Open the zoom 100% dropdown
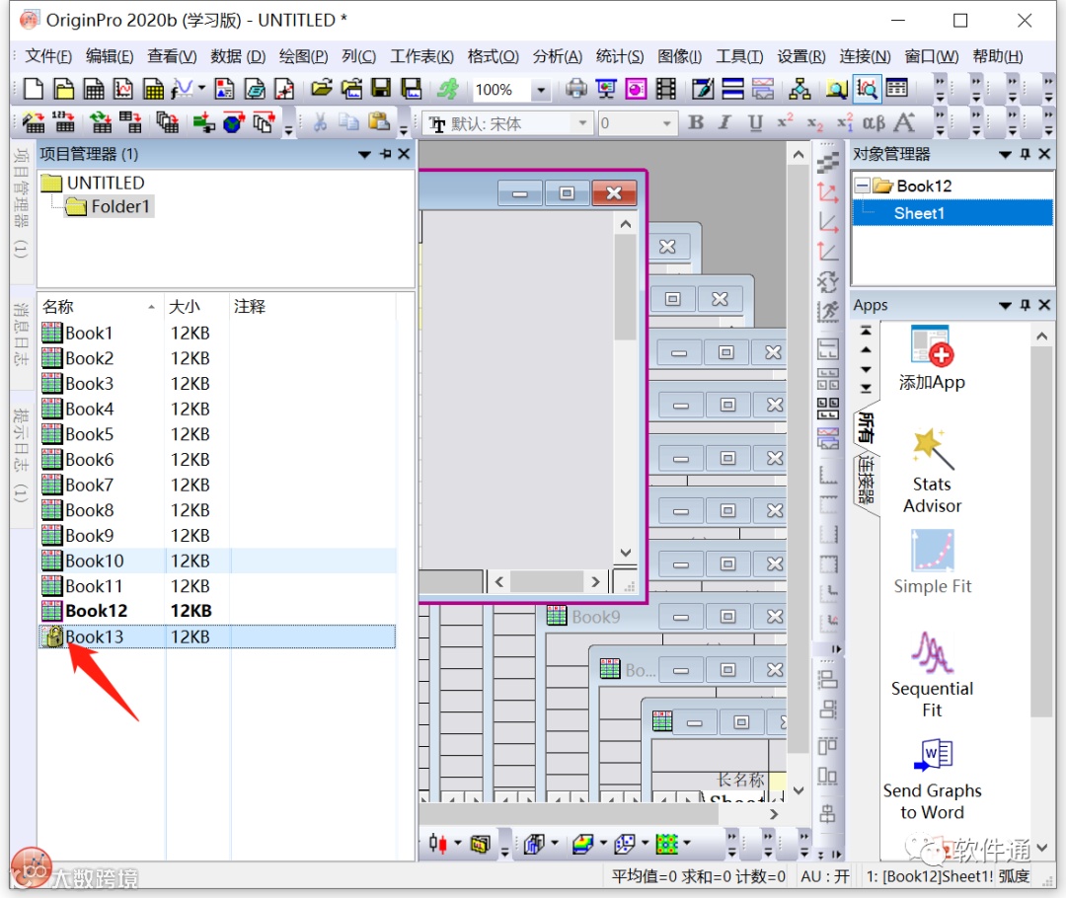1066x898 pixels. pos(541,90)
